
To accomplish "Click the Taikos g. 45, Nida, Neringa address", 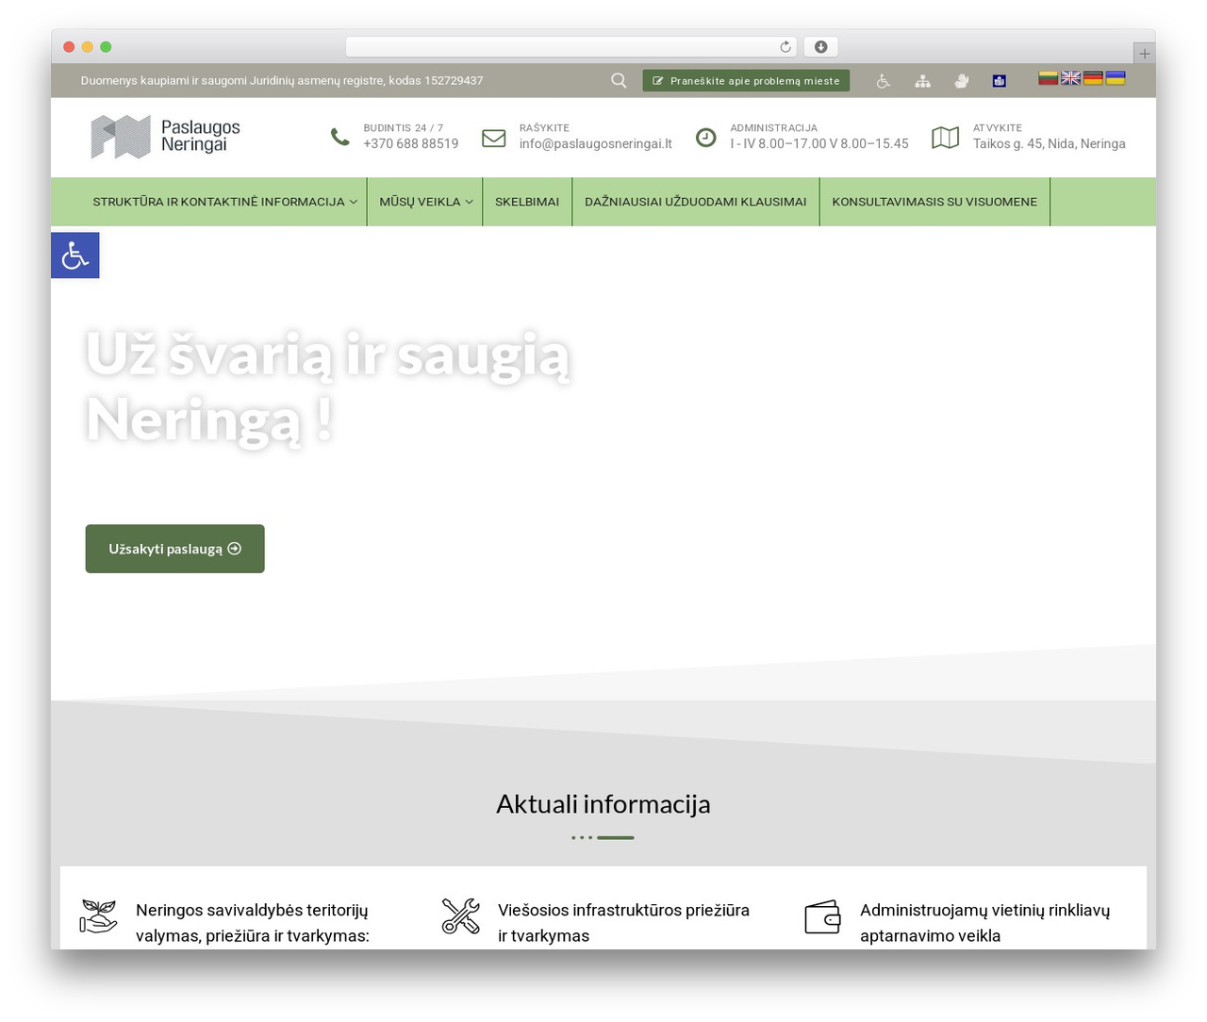I will coord(1050,143).
